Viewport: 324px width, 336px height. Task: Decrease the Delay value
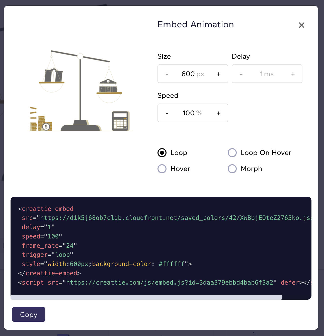point(241,74)
